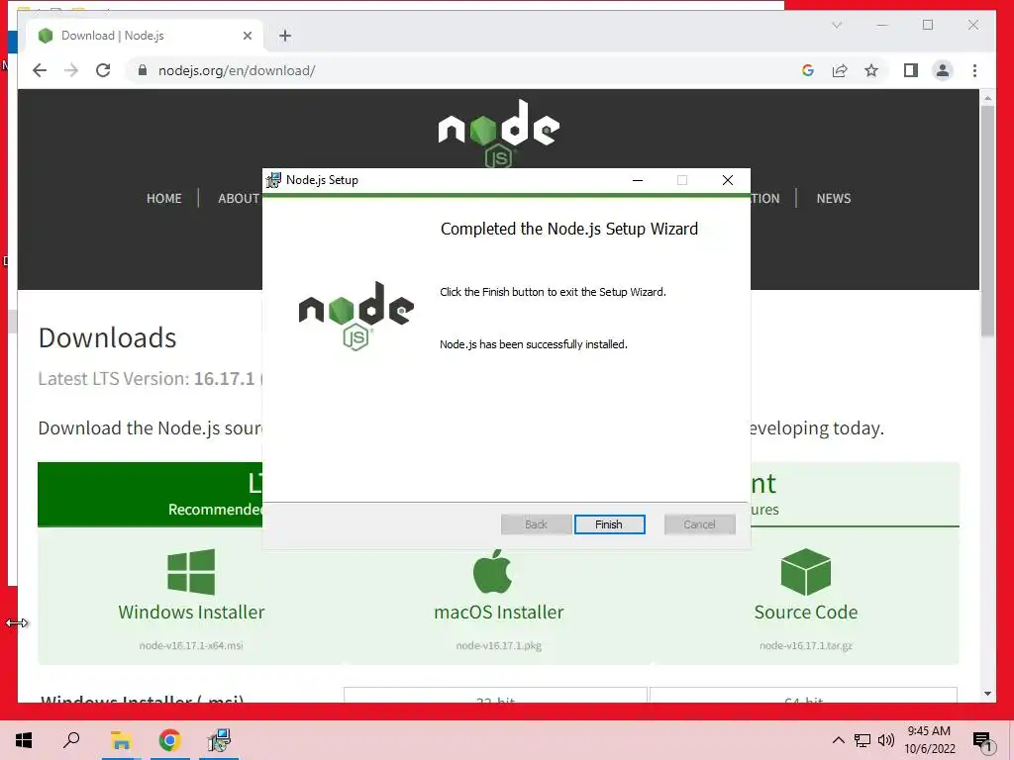Click the node-v16.17.1-x64.msi filename

point(191,645)
